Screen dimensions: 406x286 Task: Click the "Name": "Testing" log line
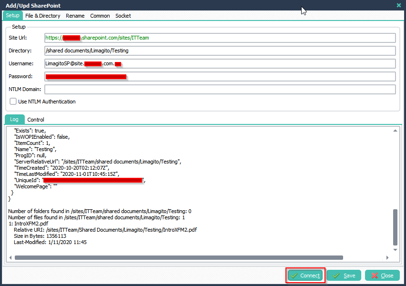[35, 149]
